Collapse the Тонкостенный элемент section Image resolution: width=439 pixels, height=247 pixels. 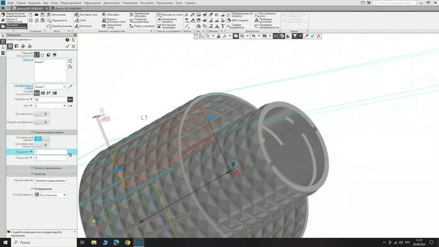(41, 132)
